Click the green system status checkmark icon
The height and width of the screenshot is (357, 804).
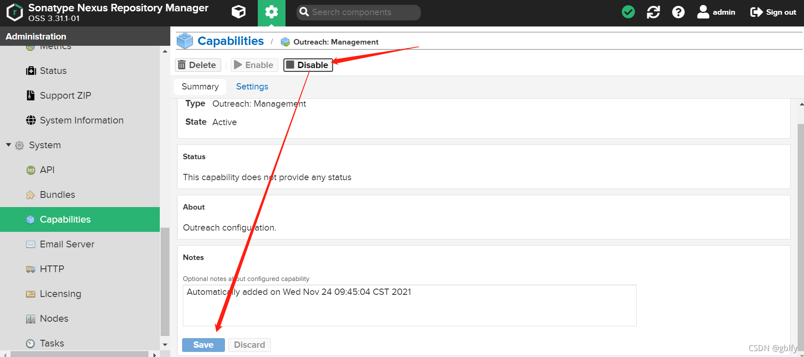(x=628, y=12)
